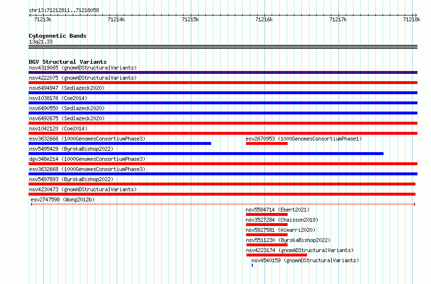Open the nsv5495429 ByrskaBishop2022 label
The image size is (431, 284).
click(x=71, y=149)
